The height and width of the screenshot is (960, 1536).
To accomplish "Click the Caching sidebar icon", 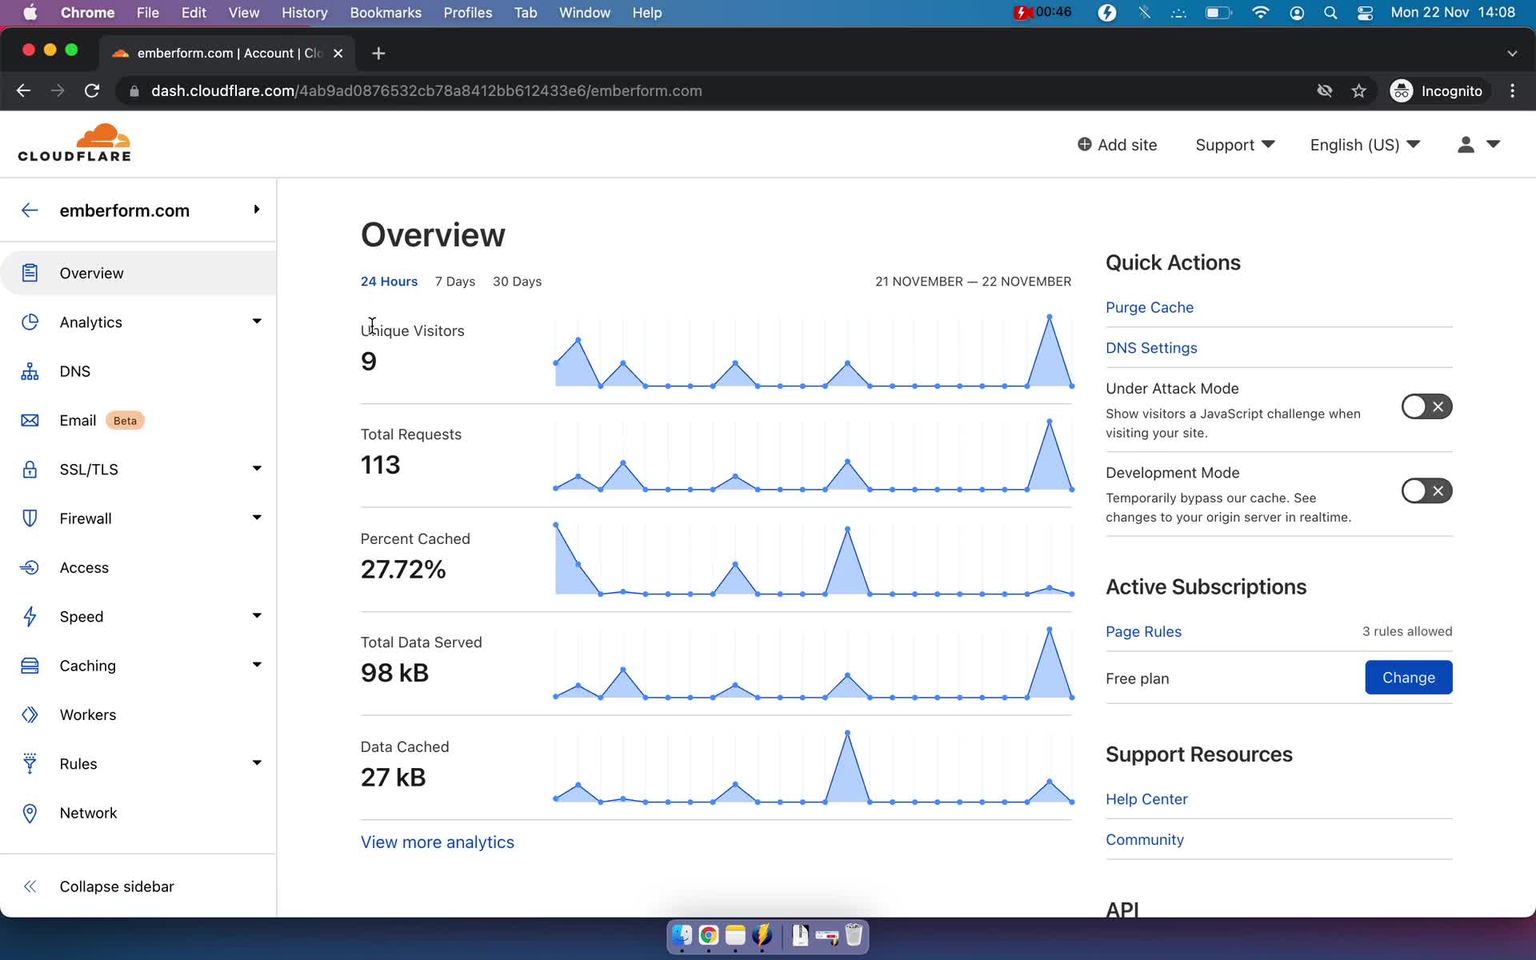I will pos(30,665).
